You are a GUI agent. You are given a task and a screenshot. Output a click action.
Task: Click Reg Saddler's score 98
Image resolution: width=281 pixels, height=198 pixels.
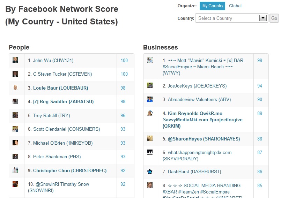click(123, 102)
